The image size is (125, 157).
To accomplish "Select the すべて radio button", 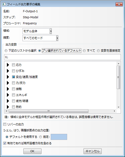I will click(x=84, y=51).
